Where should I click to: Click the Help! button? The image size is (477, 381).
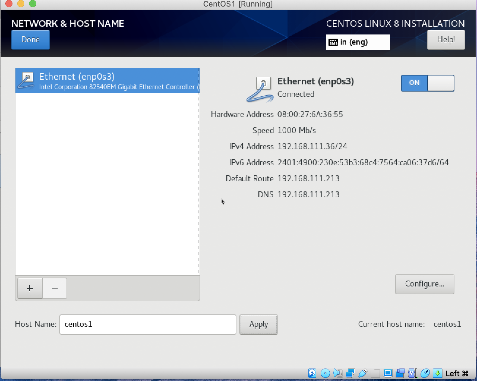click(x=446, y=40)
